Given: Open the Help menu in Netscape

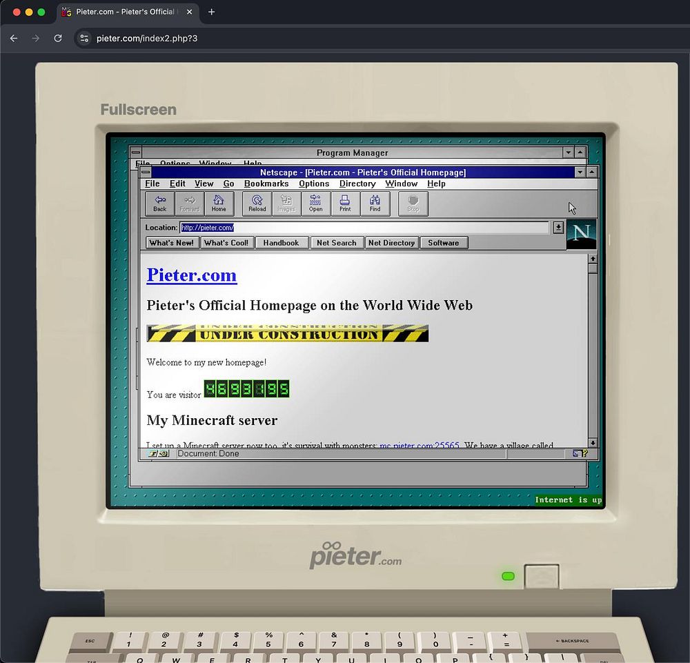Looking at the screenshot, I should click(436, 184).
